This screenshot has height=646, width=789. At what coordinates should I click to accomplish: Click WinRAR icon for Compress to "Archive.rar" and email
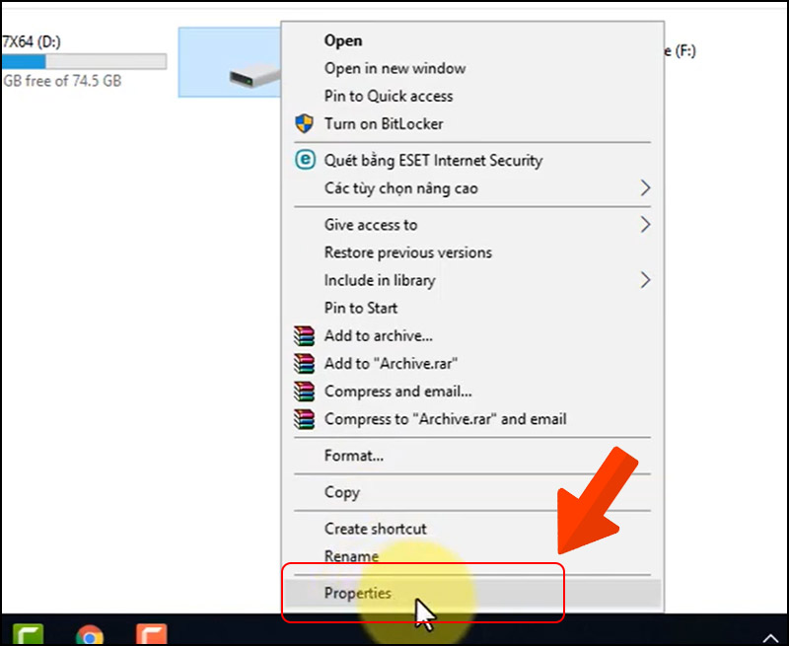(305, 419)
